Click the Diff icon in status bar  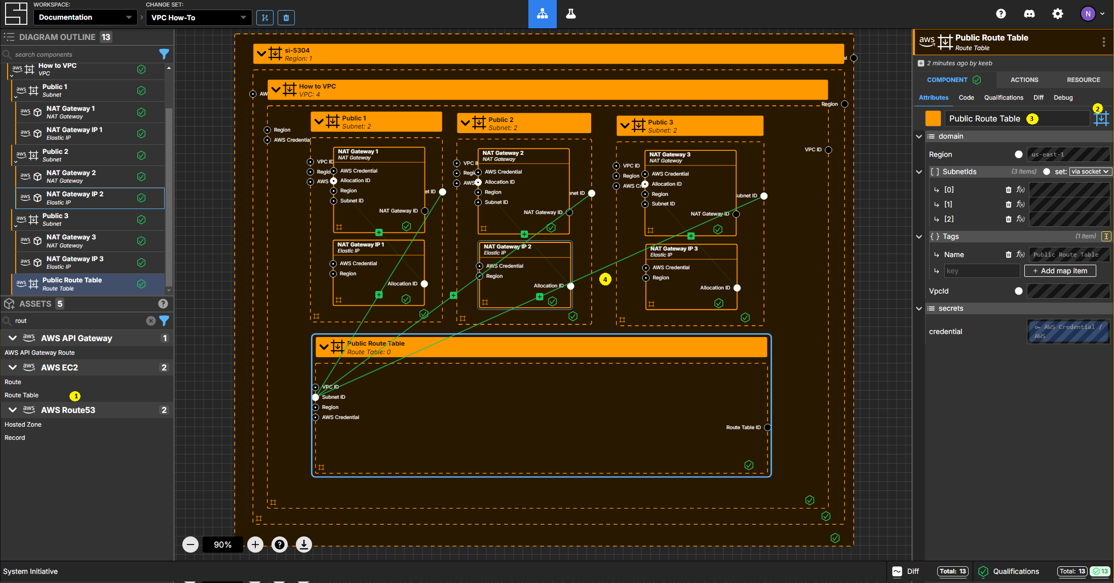tap(897, 571)
